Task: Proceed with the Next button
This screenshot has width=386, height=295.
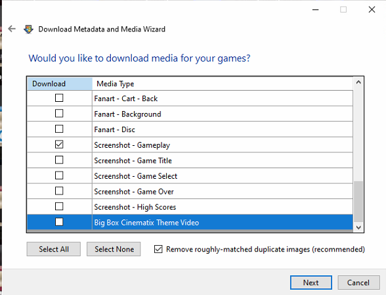Action: 311,283
